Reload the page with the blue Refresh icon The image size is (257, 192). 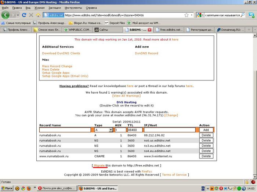pos(24,15)
